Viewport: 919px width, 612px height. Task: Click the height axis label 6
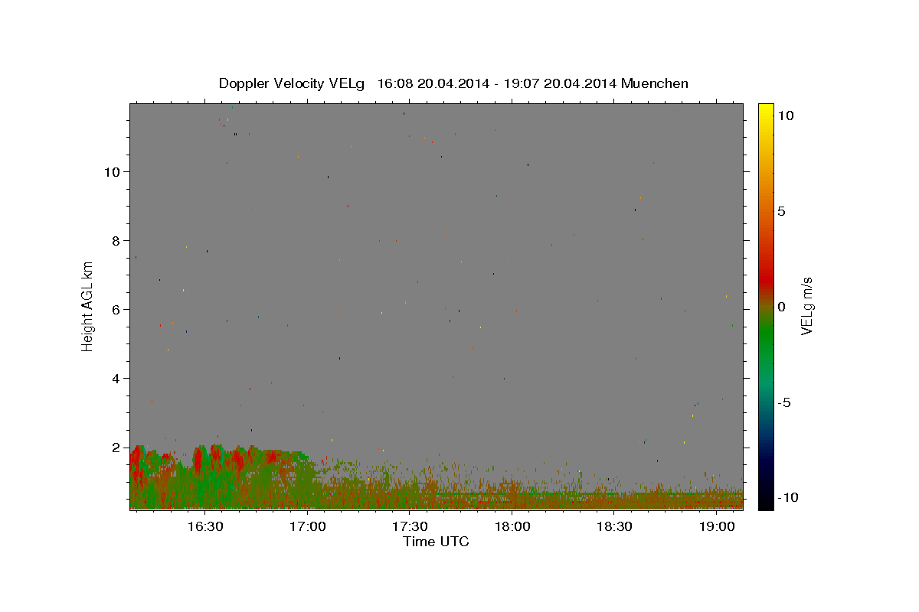pyautogui.click(x=116, y=310)
